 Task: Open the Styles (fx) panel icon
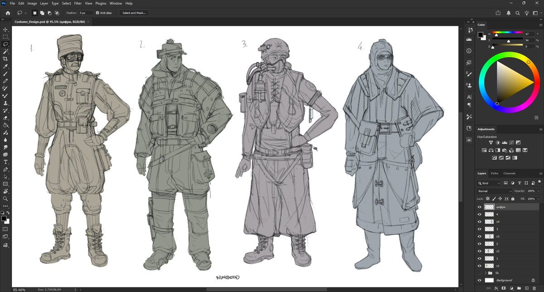coord(469,63)
